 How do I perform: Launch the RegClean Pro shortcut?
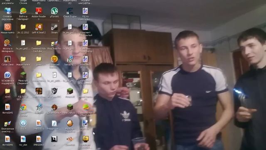(54, 43)
